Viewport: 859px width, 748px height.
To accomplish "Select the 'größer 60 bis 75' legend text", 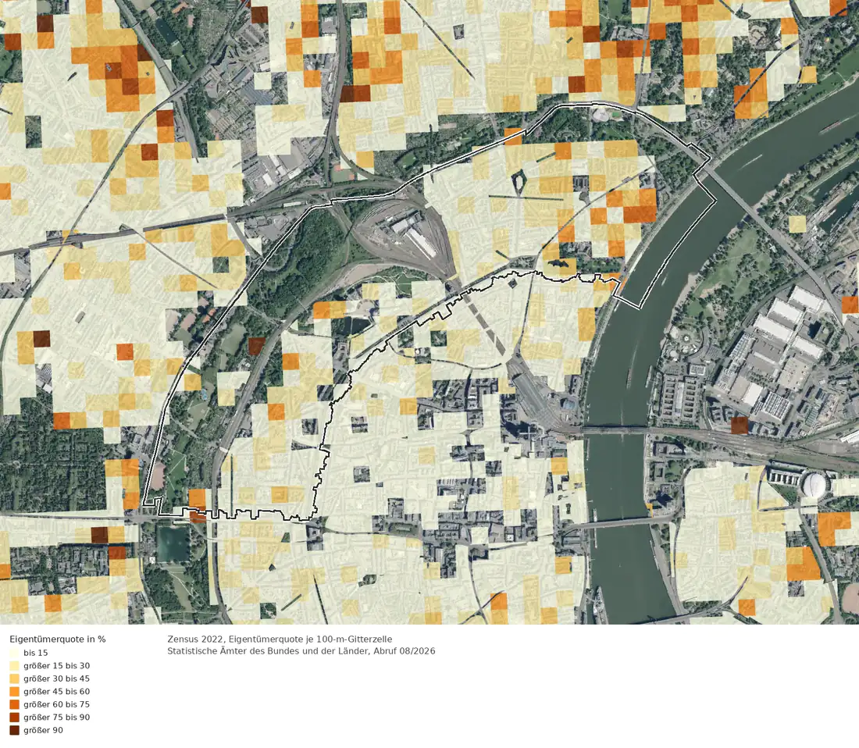I will [56, 704].
